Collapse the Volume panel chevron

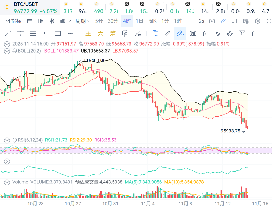[x=7, y=182]
